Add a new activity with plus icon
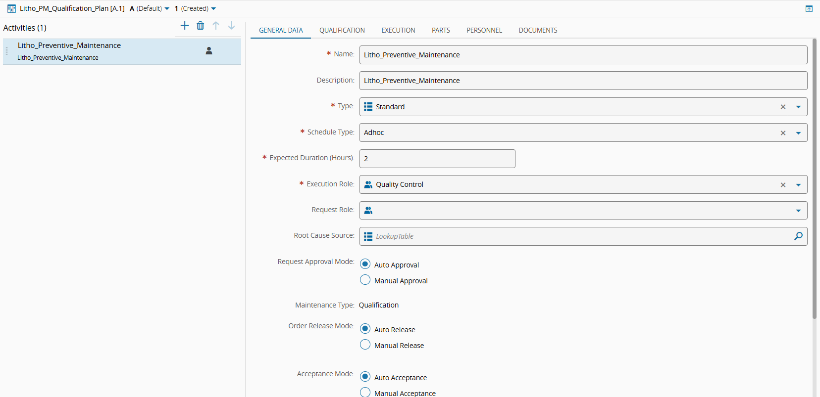 [185, 26]
